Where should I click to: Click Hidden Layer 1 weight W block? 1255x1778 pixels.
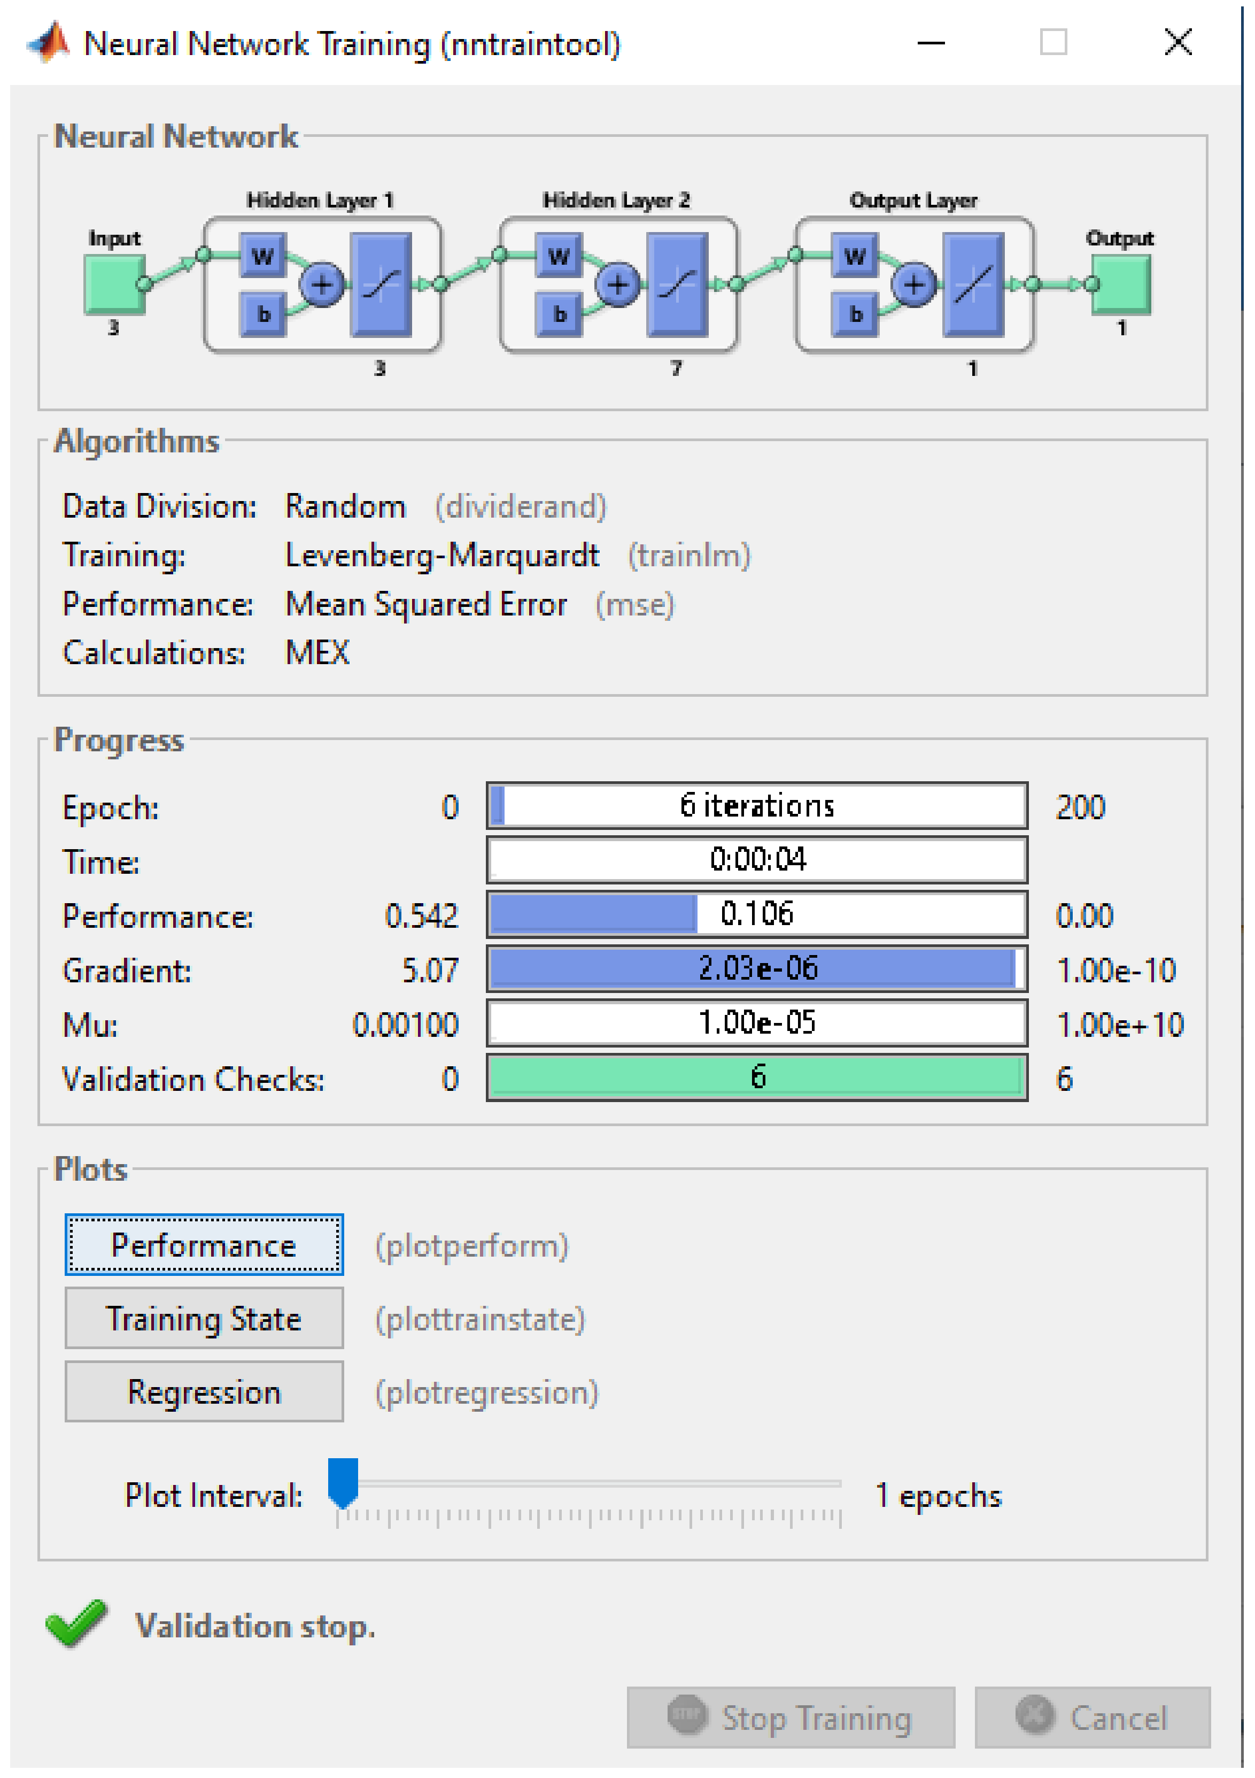pos(262,256)
